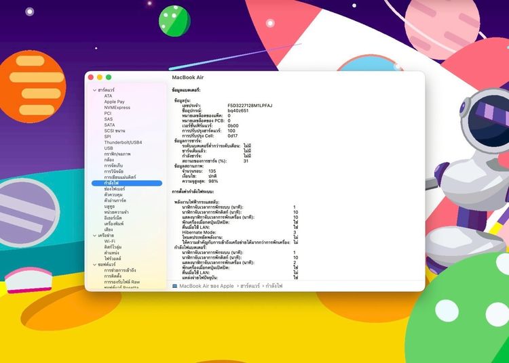Click the MacBook Air window title

[187, 77]
